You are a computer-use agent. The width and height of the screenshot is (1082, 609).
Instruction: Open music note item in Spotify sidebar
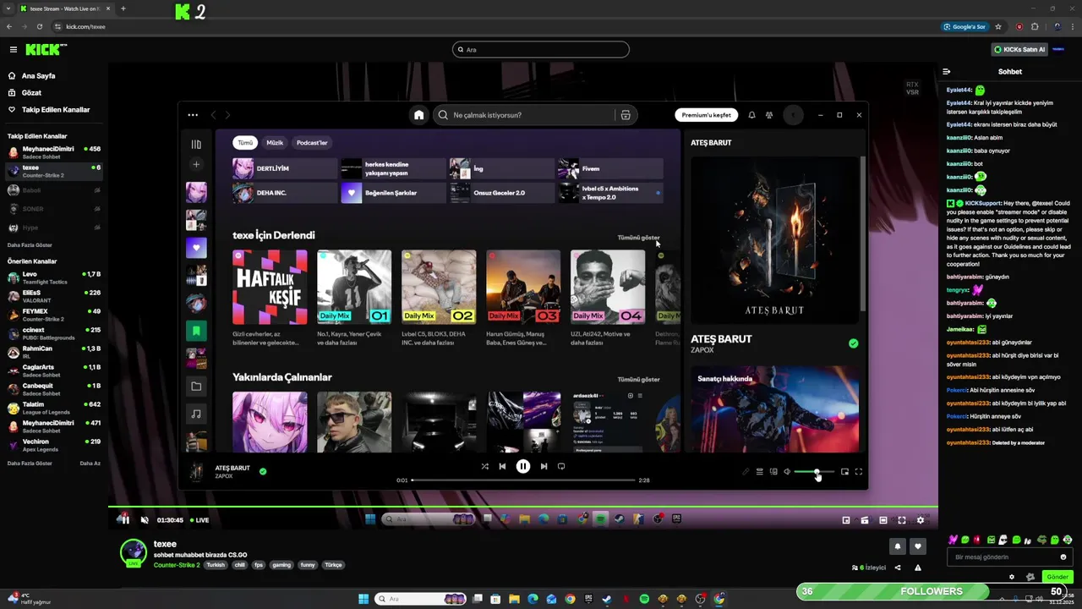(196, 414)
